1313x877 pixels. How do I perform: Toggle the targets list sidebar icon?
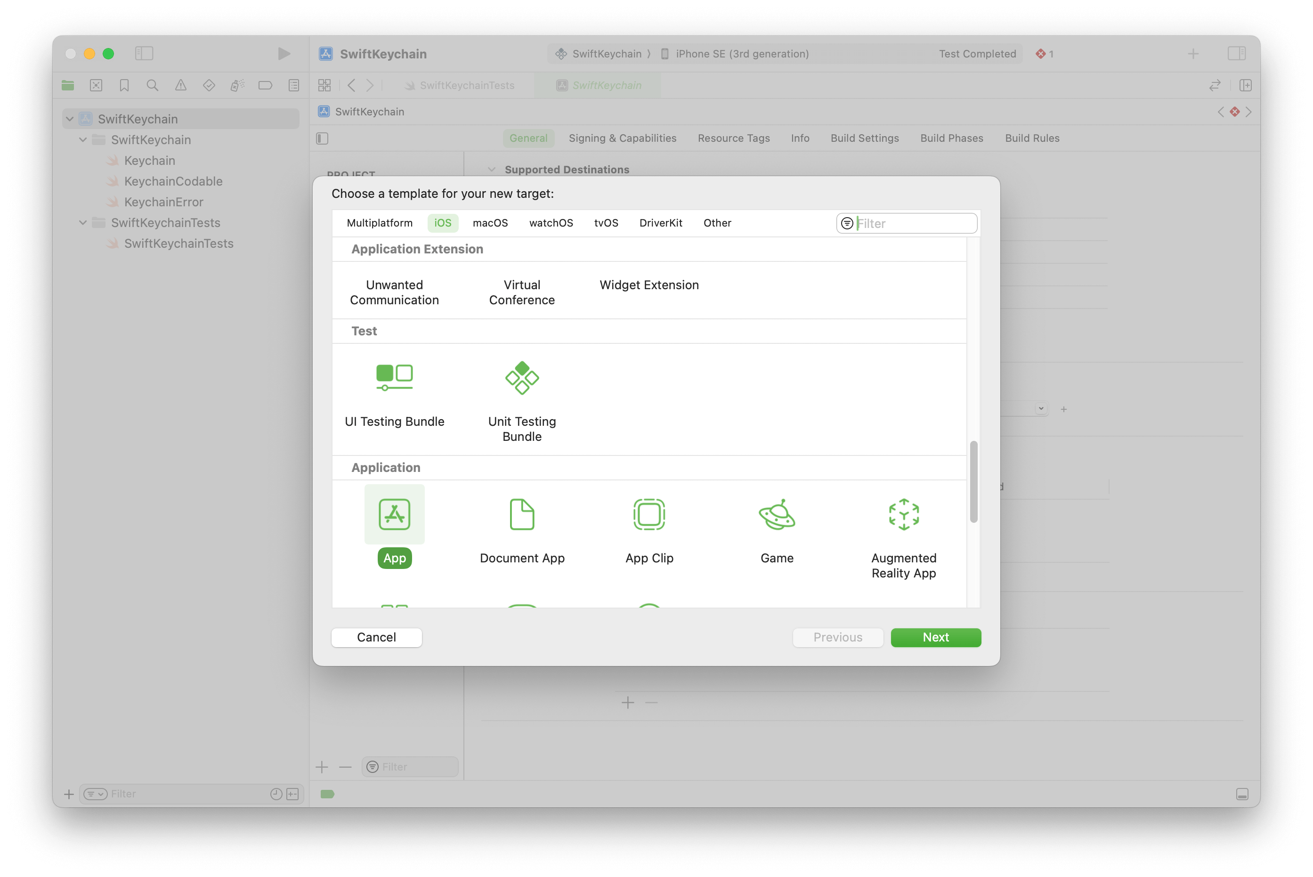click(322, 138)
